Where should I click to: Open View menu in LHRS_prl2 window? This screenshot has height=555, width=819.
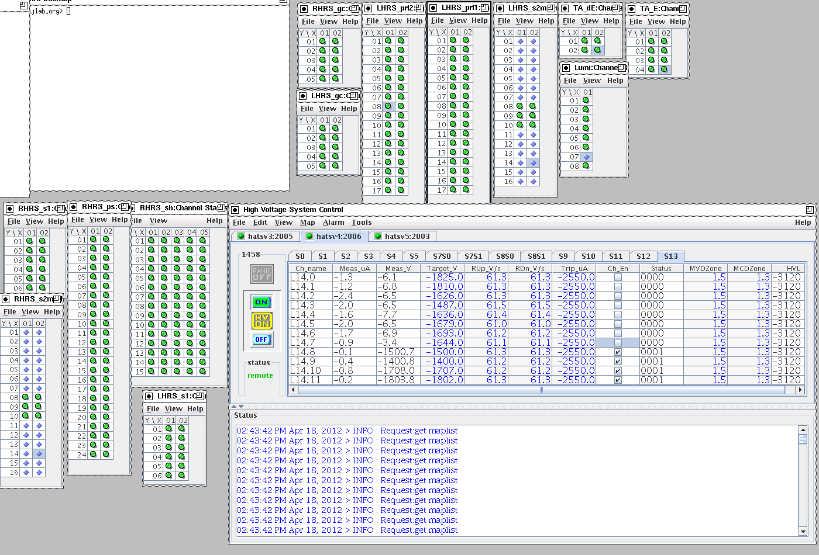[x=393, y=21]
